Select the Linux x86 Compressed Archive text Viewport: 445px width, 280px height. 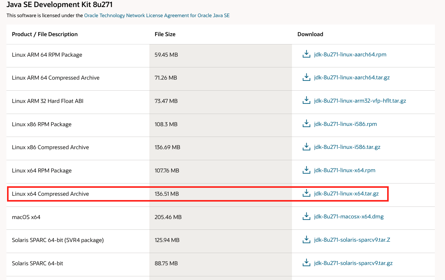click(50, 147)
